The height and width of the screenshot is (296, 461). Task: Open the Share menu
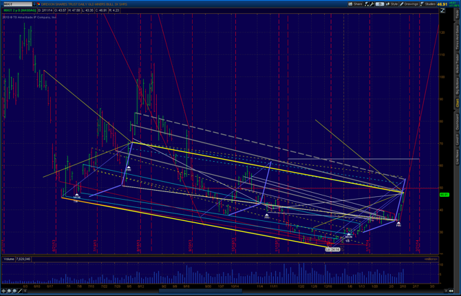tap(355, 4)
